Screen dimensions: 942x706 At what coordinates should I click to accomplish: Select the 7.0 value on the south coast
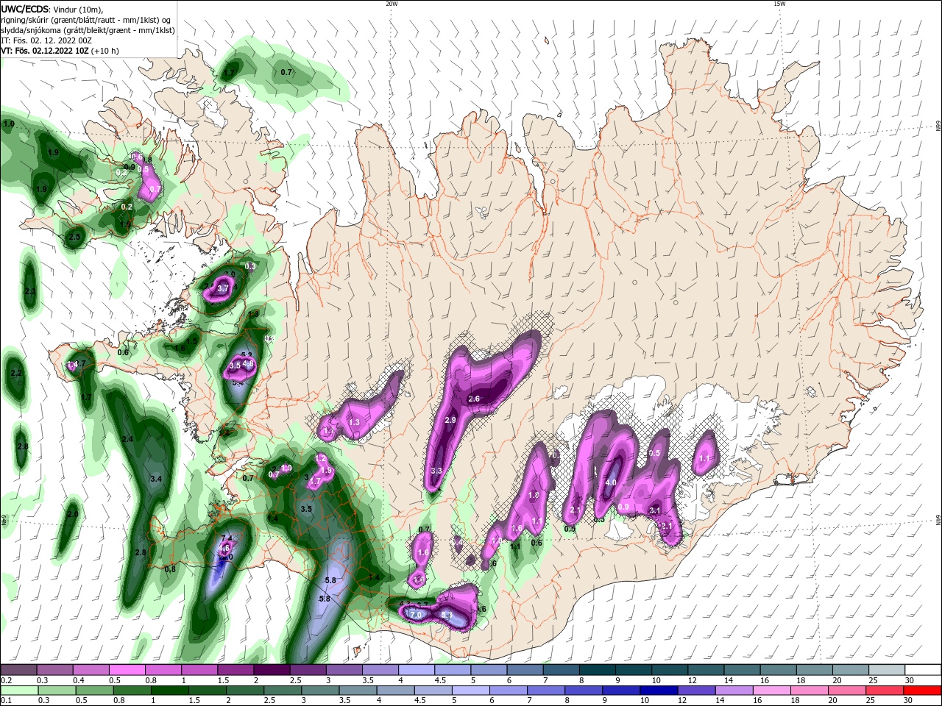pyautogui.click(x=415, y=614)
